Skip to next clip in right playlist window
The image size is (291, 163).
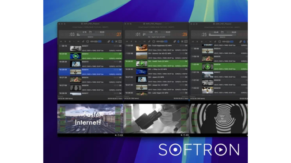(210, 42)
